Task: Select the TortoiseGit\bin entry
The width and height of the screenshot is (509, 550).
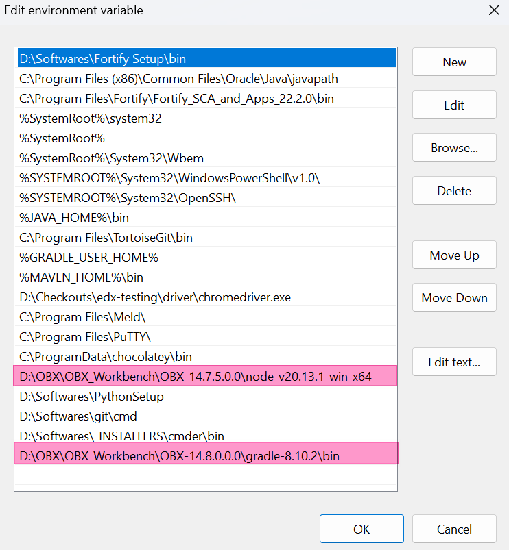Action: tap(207, 238)
